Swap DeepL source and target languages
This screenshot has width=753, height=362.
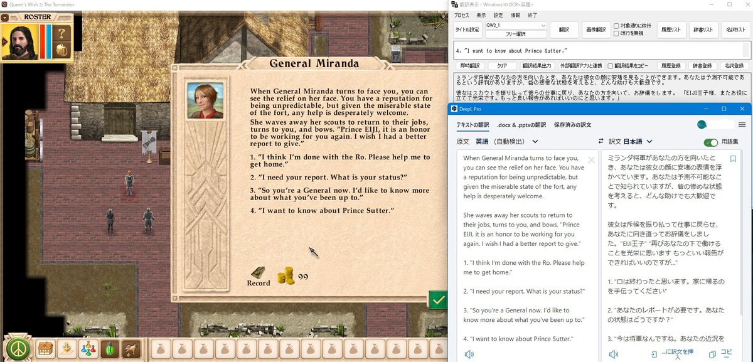[x=601, y=142]
